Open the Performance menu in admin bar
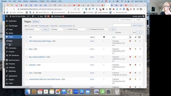 pyautogui.click(x=58, y=16)
